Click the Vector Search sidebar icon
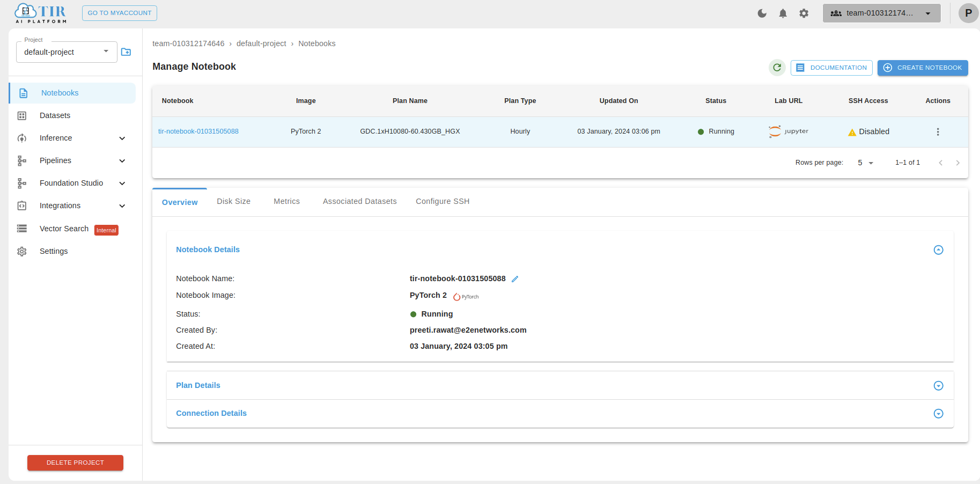 (x=22, y=229)
